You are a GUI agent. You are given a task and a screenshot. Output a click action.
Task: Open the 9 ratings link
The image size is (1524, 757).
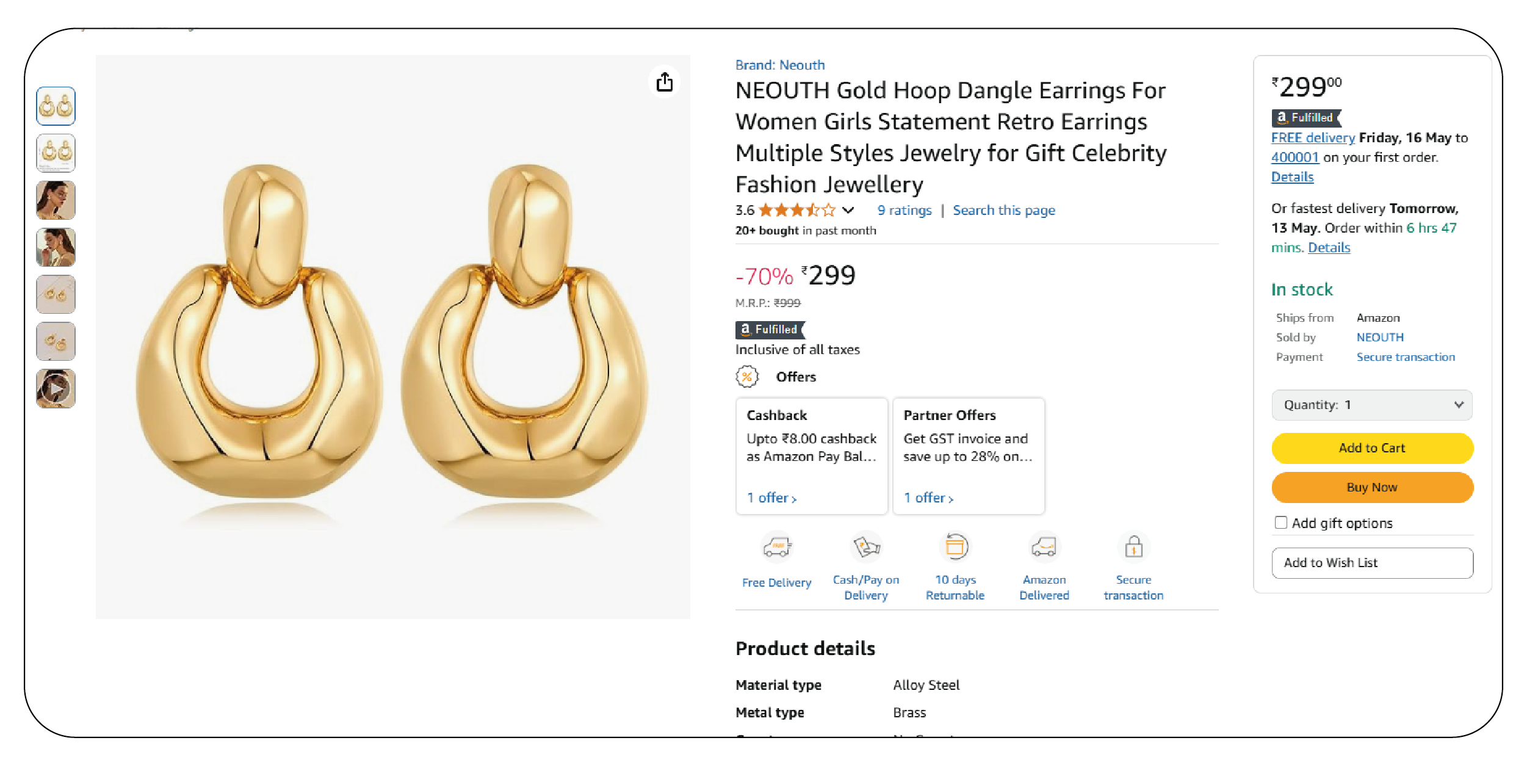tap(904, 211)
